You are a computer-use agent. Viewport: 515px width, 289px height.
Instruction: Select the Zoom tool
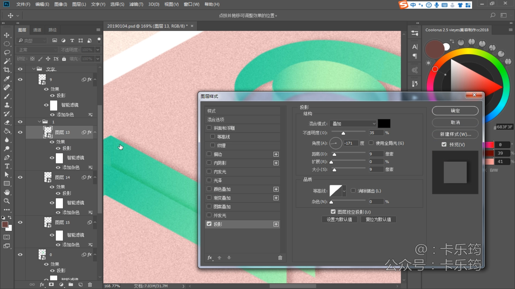[x=7, y=201]
